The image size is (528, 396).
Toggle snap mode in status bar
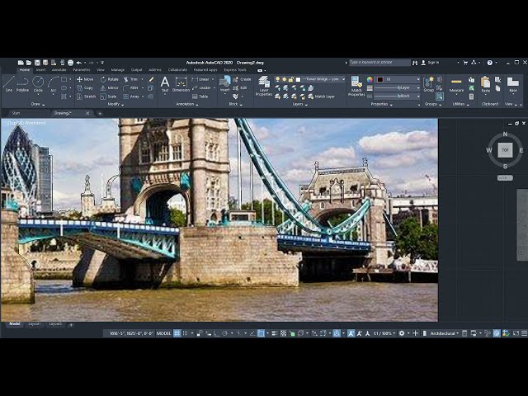click(x=185, y=333)
